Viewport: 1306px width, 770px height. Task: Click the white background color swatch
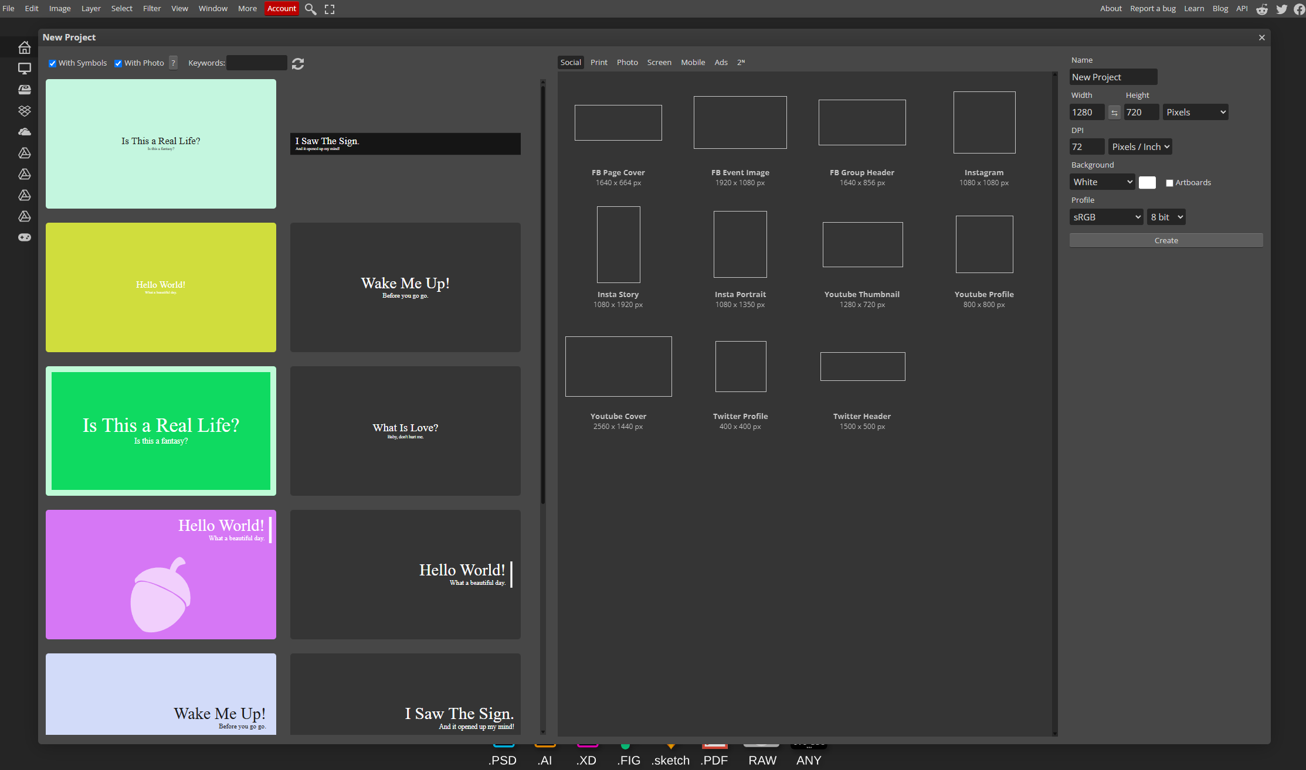pos(1147,182)
